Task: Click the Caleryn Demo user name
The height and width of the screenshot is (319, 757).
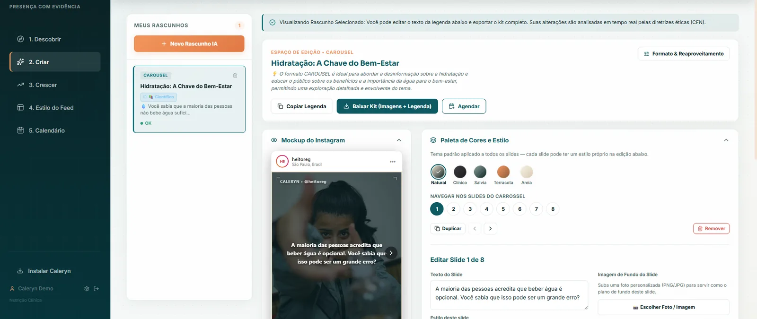Action: click(x=35, y=289)
